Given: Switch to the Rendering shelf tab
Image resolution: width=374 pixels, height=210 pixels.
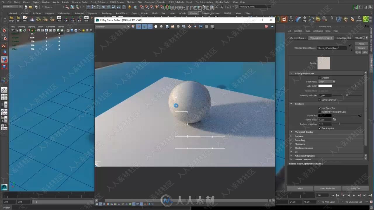Looking at the screenshot, I should (107, 13).
